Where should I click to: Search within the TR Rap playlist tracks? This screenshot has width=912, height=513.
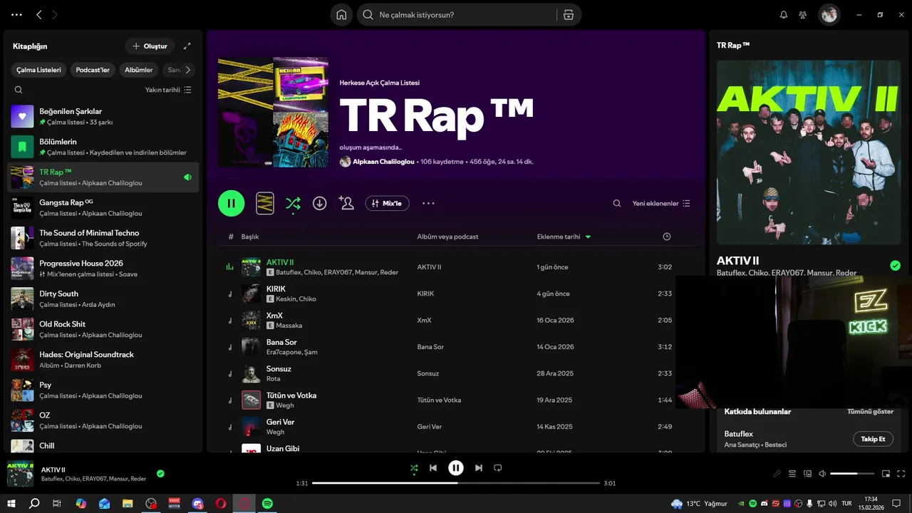click(617, 203)
